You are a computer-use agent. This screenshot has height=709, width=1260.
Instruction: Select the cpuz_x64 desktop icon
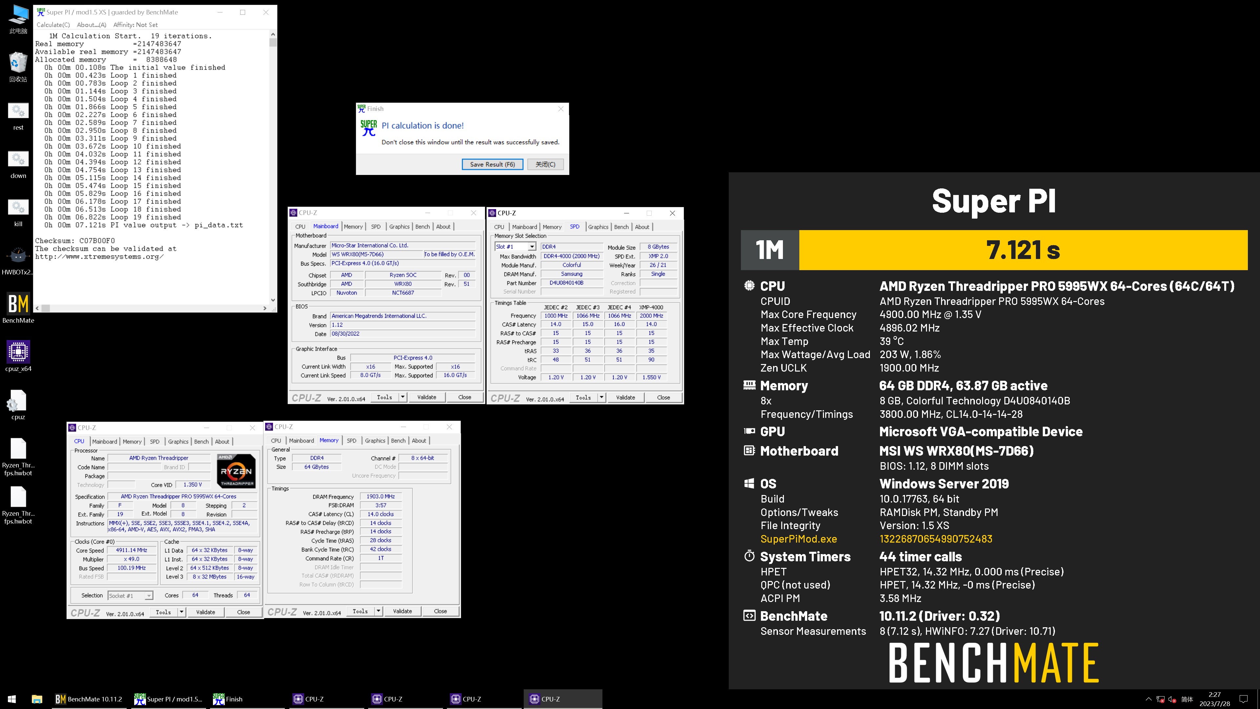pyautogui.click(x=18, y=356)
